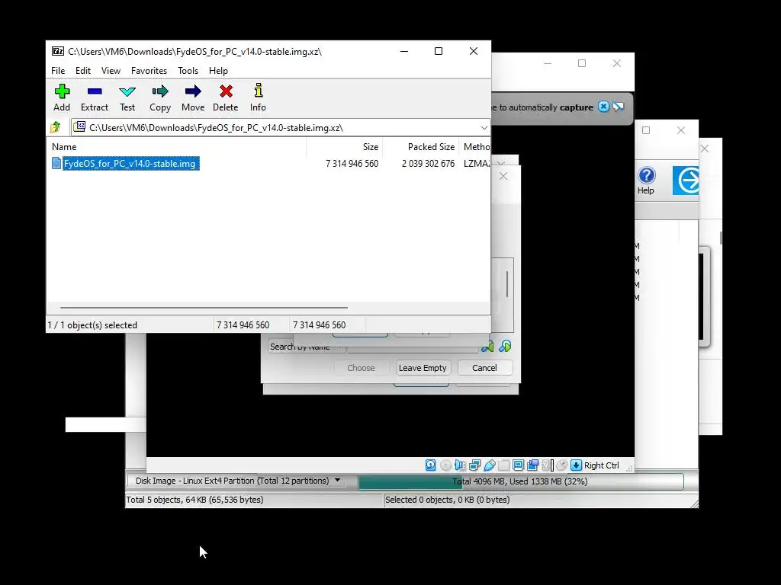Image resolution: width=781 pixels, height=585 pixels.
Task: Click VirtualBox hard disk status icon
Action: (x=430, y=465)
